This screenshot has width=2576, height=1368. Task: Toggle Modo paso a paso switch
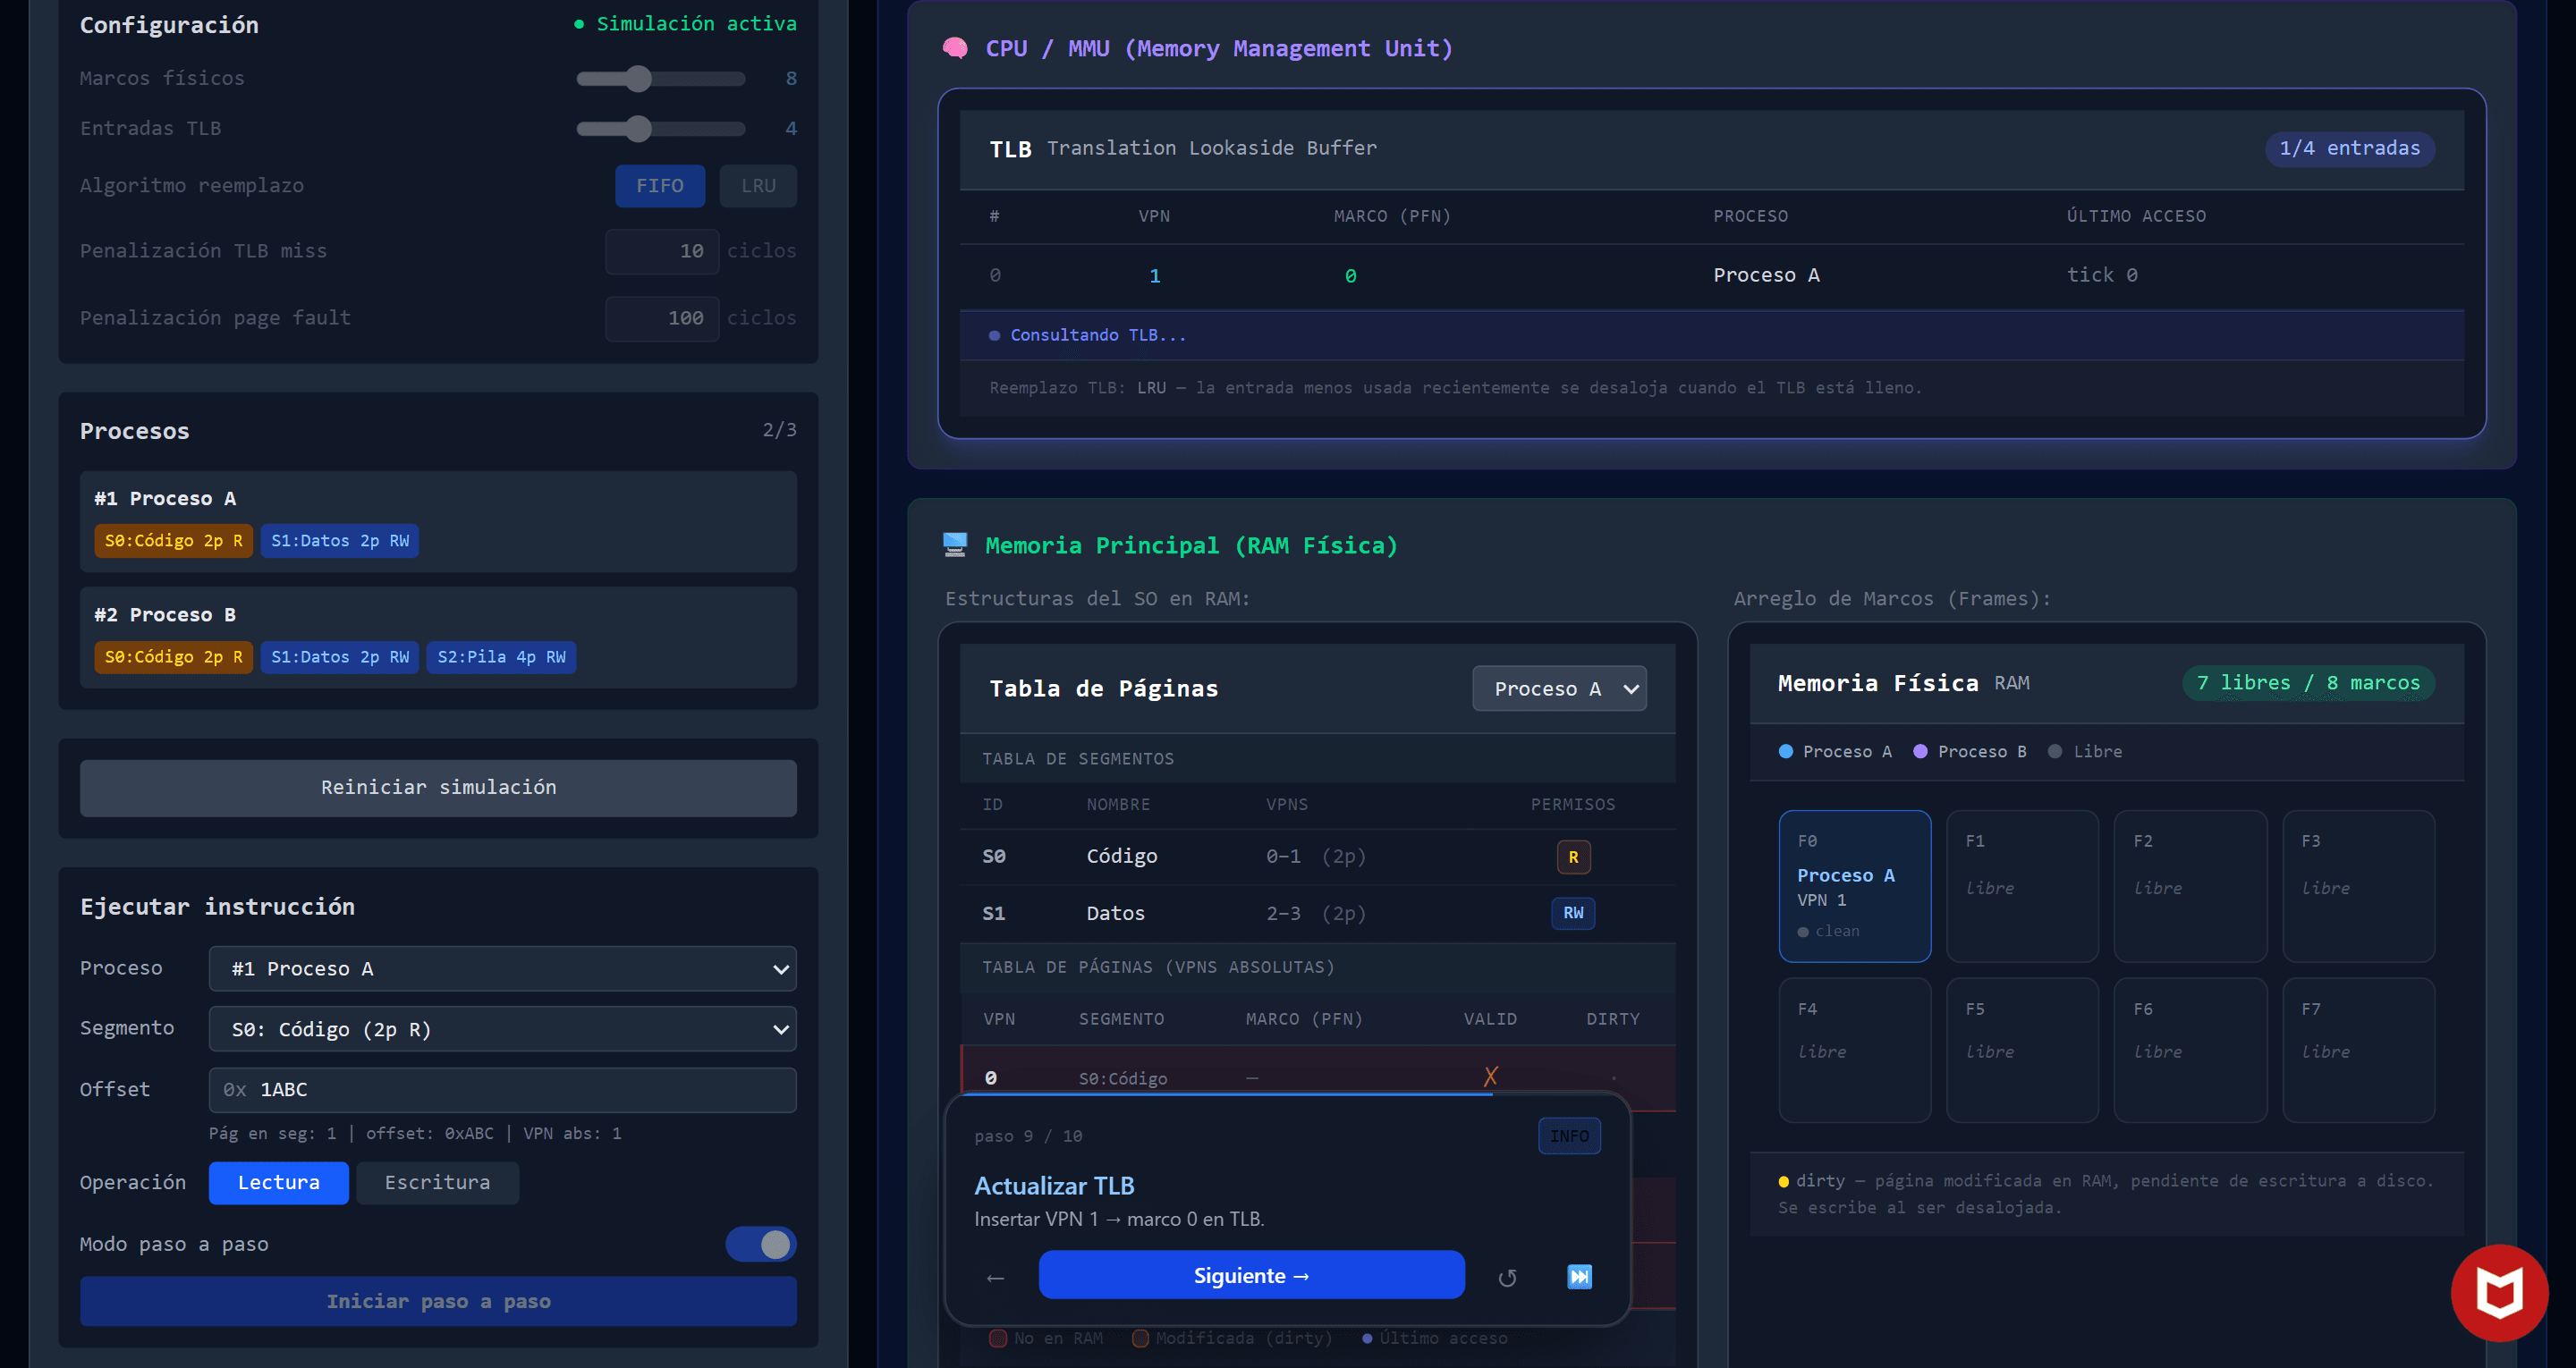(761, 1244)
